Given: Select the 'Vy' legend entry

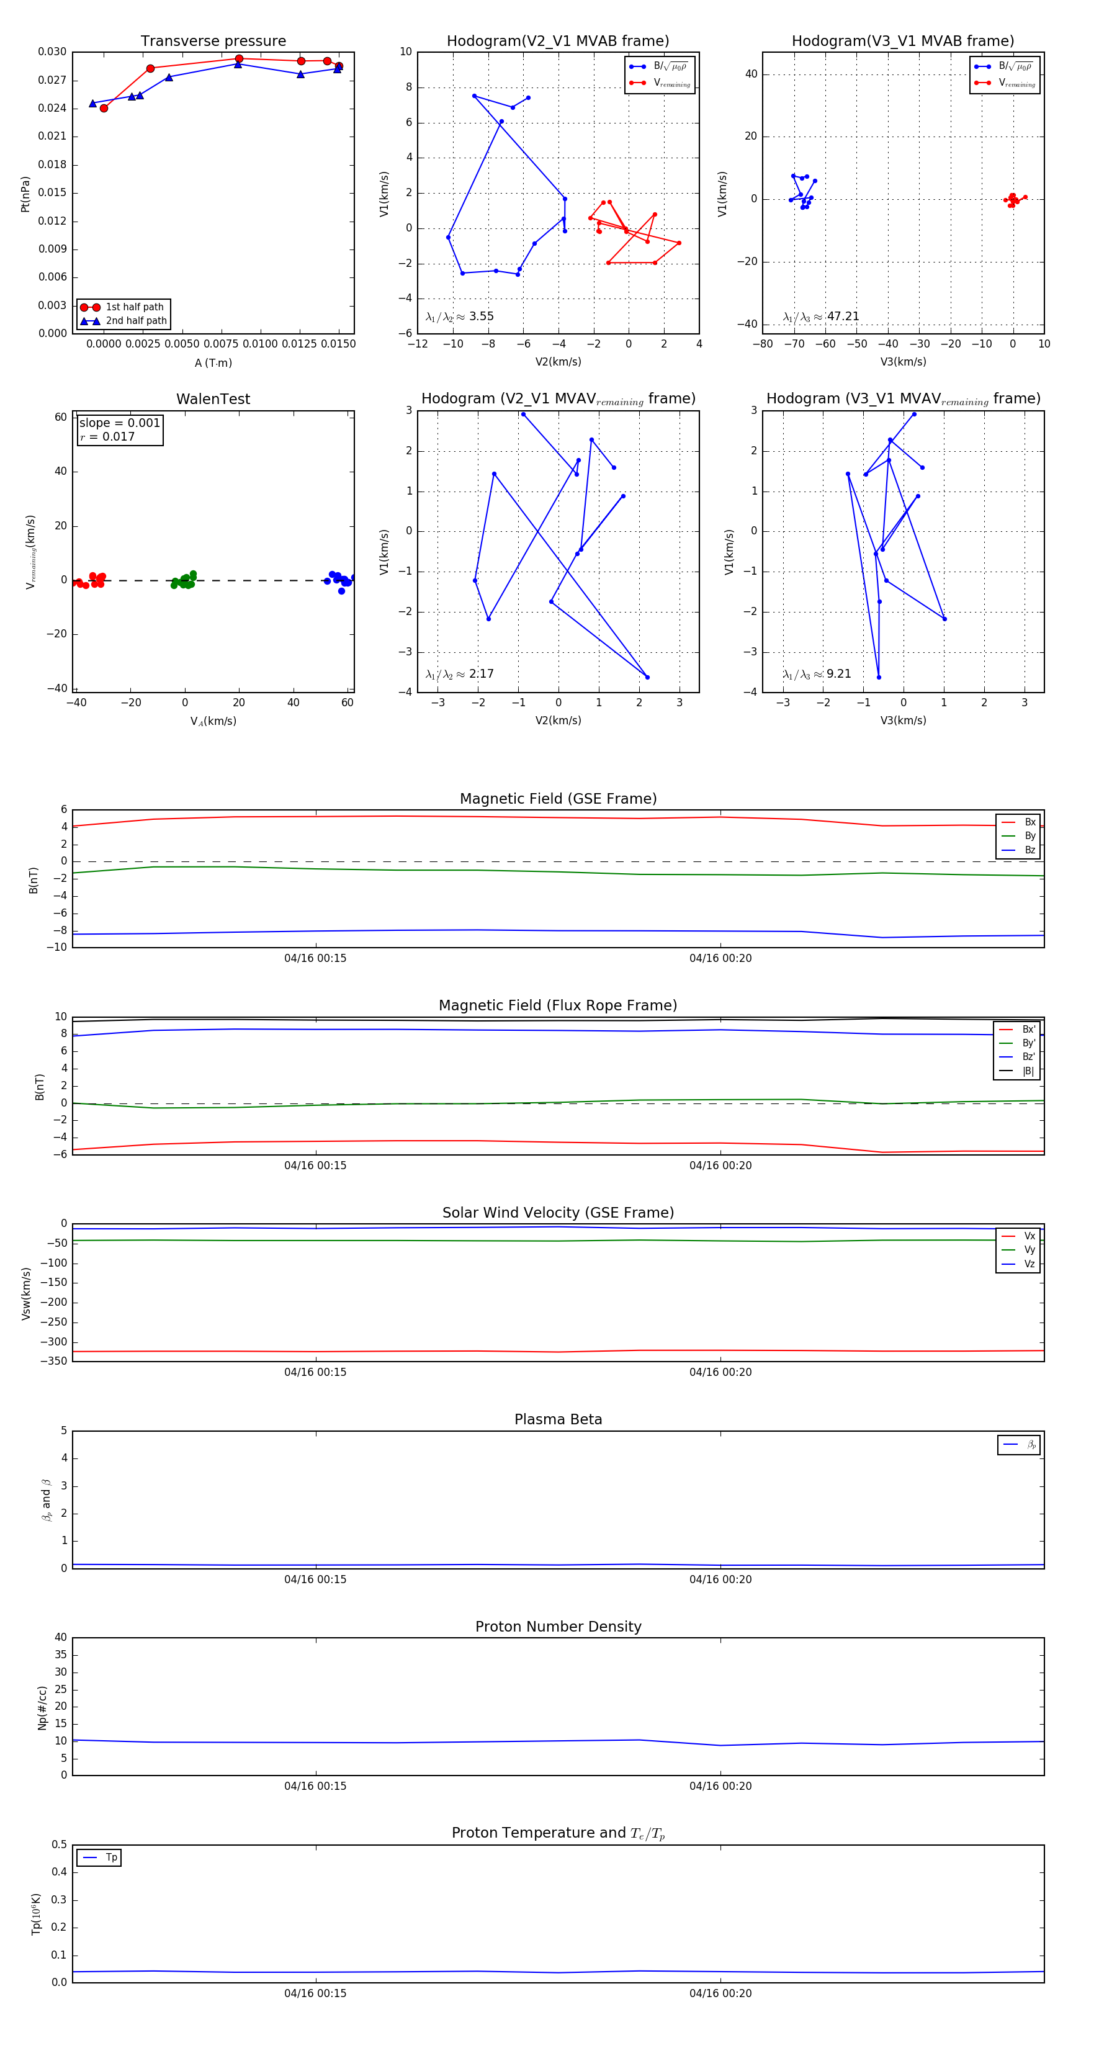Looking at the screenshot, I should click(1019, 1250).
